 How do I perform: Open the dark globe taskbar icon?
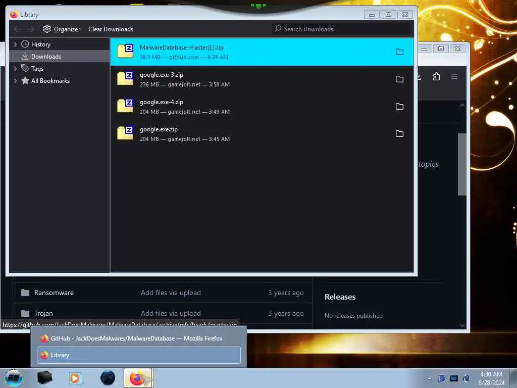[108, 378]
